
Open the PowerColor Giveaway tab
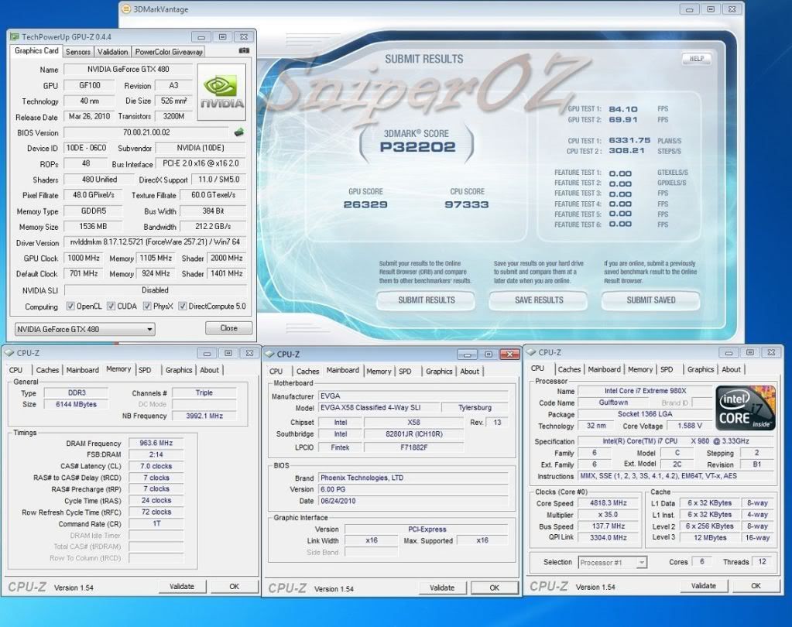click(x=168, y=52)
